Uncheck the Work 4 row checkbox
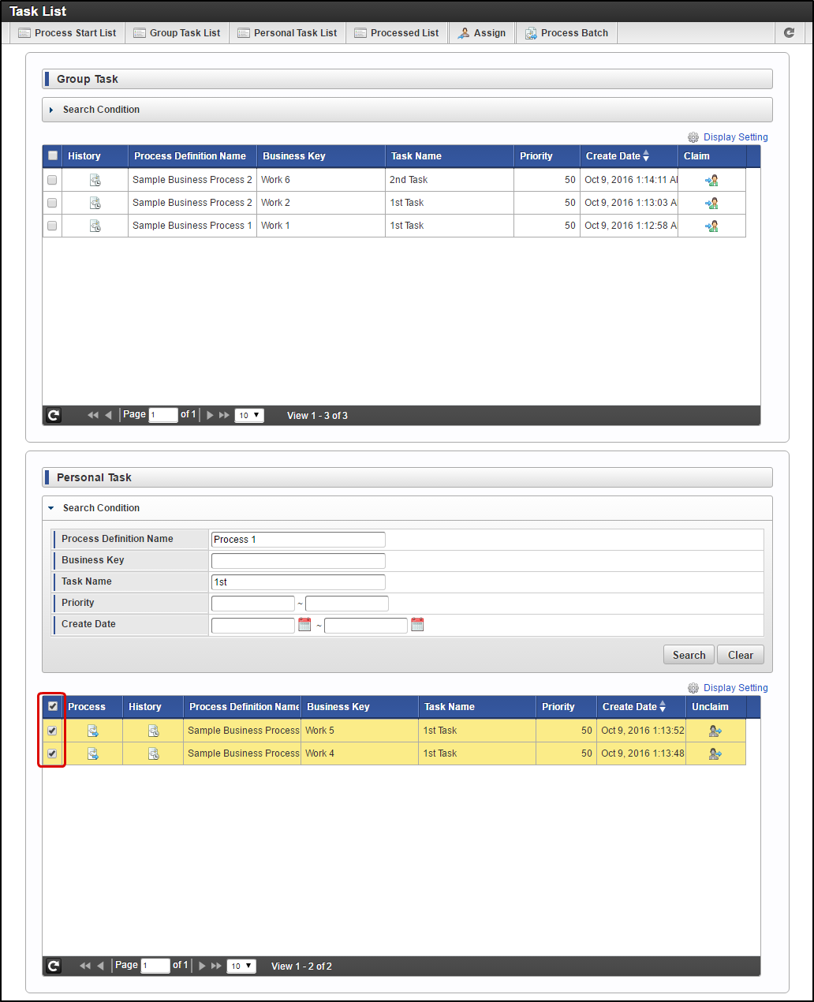The height and width of the screenshot is (1002, 814). 52,753
